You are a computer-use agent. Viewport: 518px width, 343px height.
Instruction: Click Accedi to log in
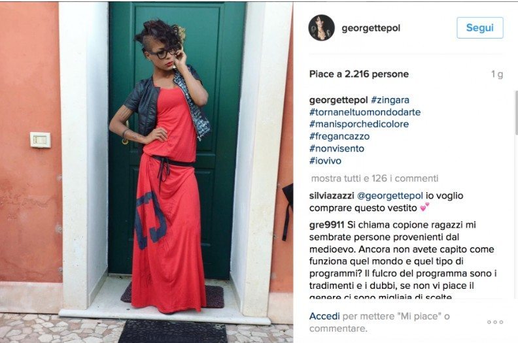click(324, 316)
